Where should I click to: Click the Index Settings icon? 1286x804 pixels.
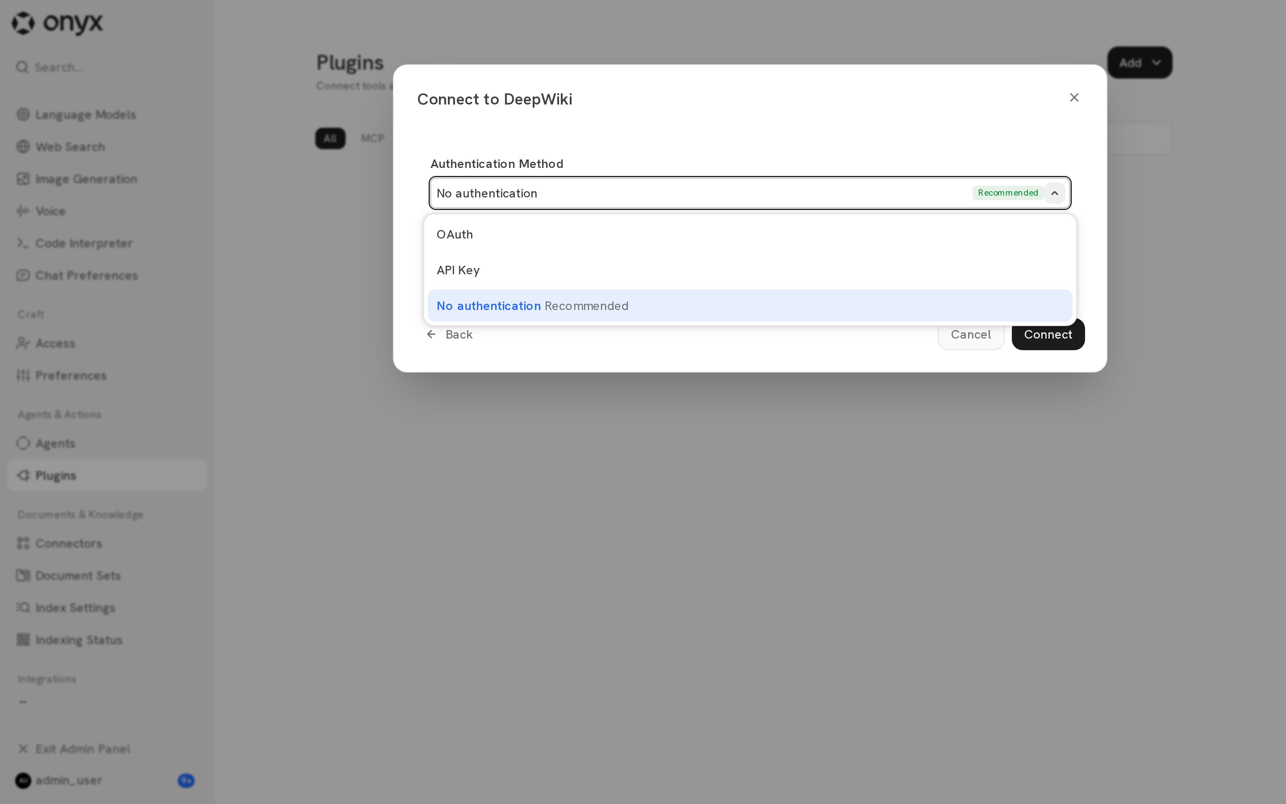[23, 607]
